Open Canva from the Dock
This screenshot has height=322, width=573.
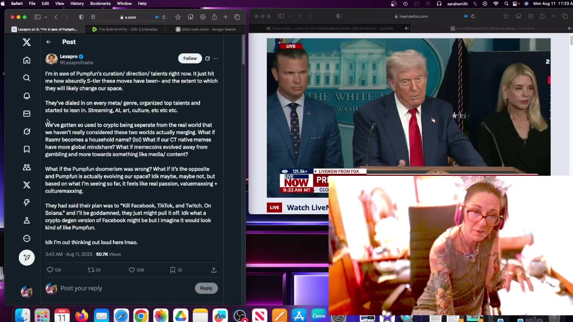pyautogui.click(x=319, y=316)
